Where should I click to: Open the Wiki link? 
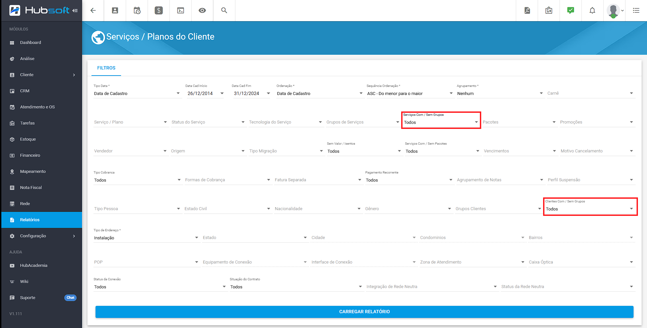pyautogui.click(x=42, y=282)
